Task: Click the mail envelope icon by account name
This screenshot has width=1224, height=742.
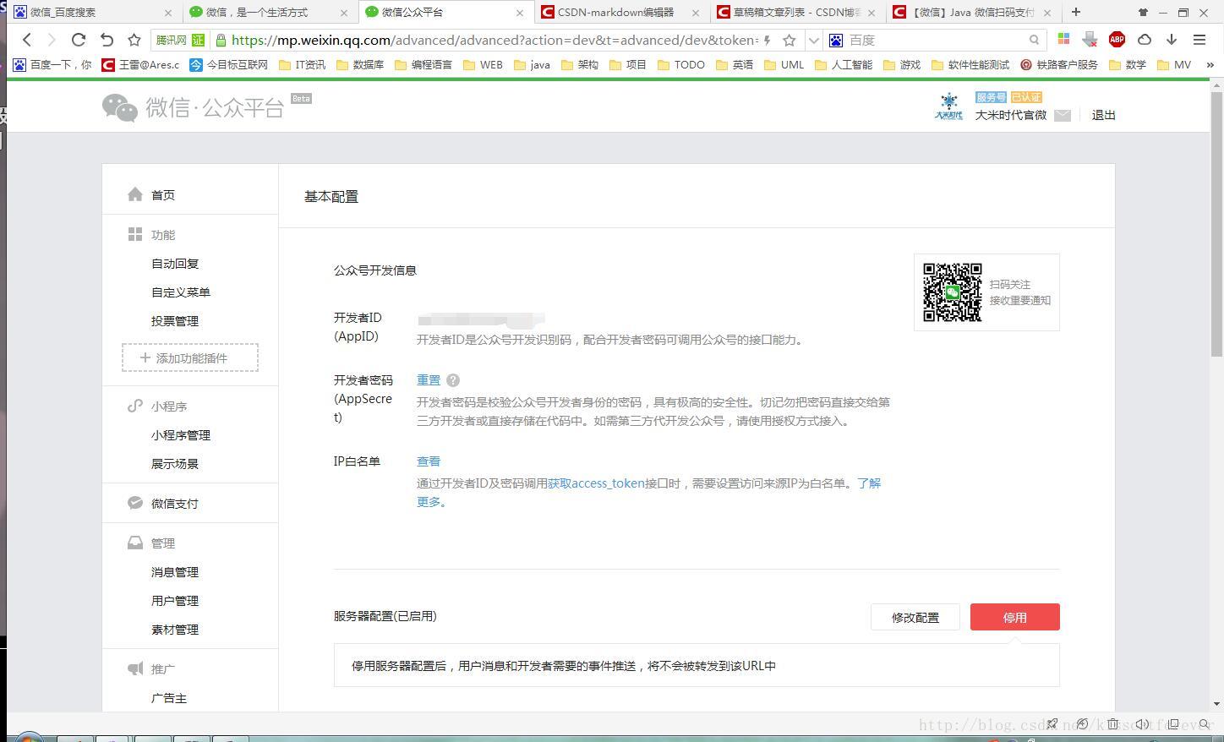Action: (1063, 115)
